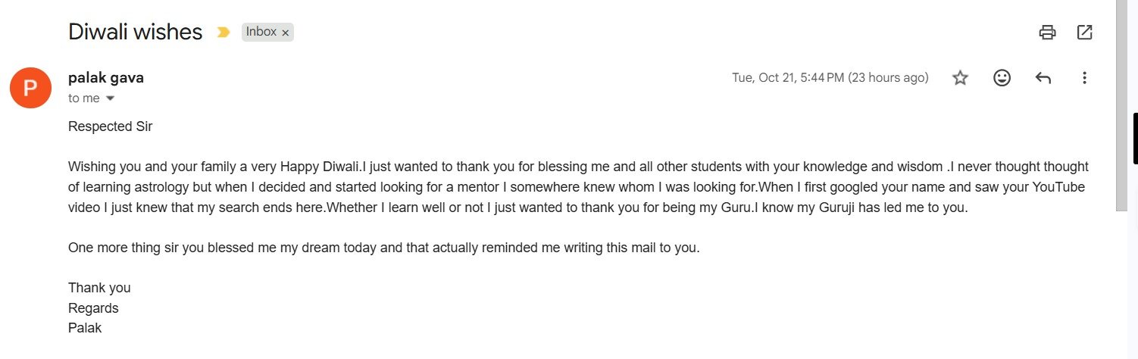Click the vertical scrollbar on the right

(1122, 106)
